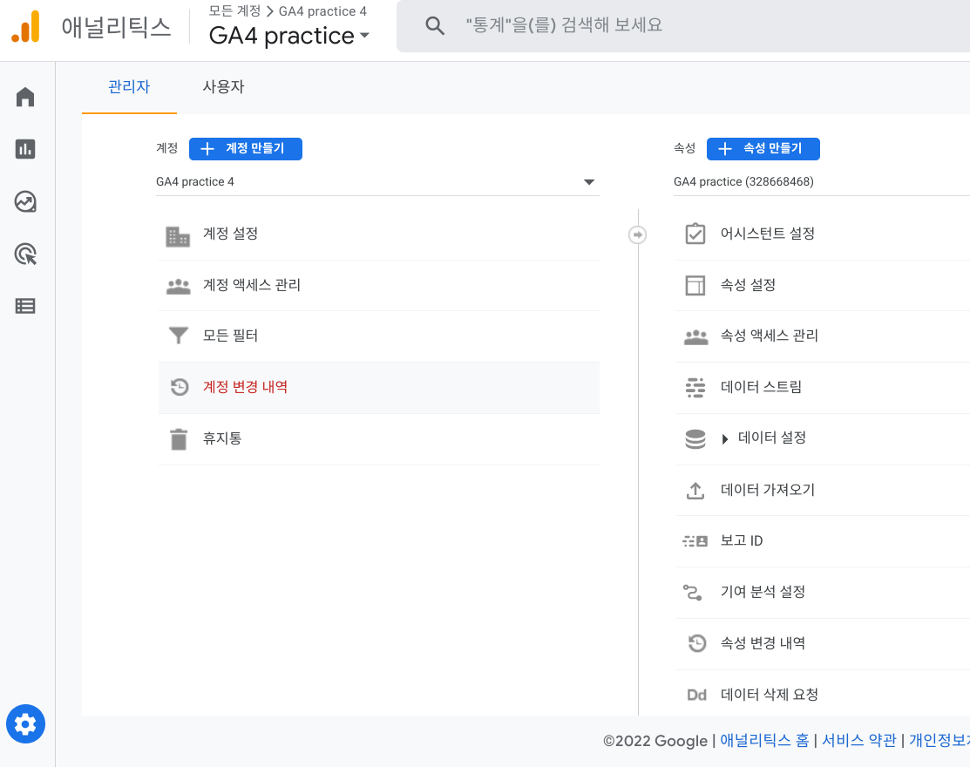Open Advertising cursor-target icon in sidebar
The image size is (970, 767).
pos(25,255)
